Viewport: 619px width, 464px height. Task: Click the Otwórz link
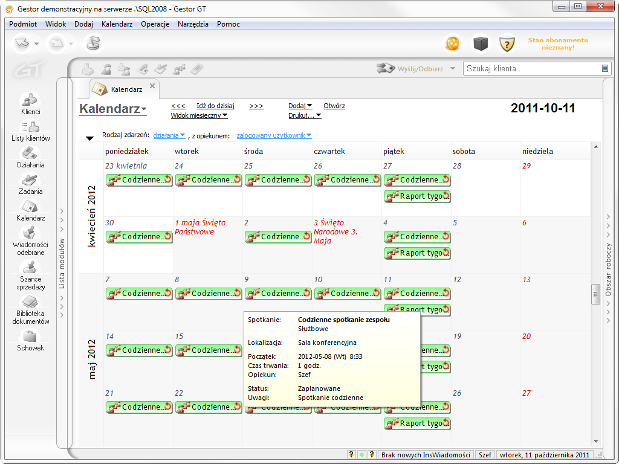[x=334, y=106]
